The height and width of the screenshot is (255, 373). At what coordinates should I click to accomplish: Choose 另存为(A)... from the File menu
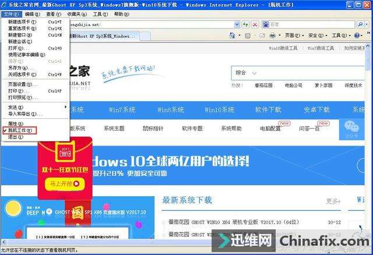[x=35, y=68]
